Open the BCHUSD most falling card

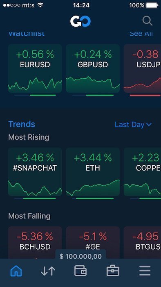click(x=35, y=243)
